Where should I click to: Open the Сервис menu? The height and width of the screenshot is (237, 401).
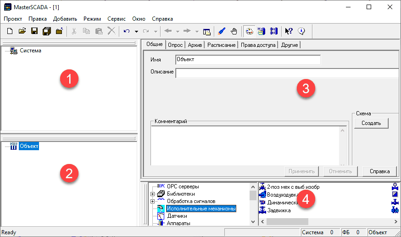[x=117, y=19]
